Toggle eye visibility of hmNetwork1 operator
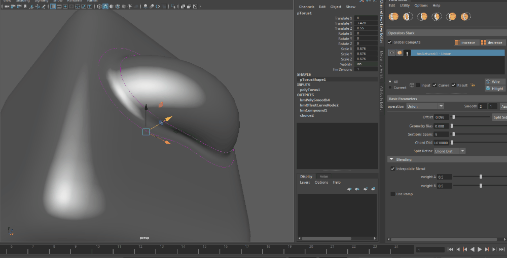507x258 pixels. coord(392,53)
